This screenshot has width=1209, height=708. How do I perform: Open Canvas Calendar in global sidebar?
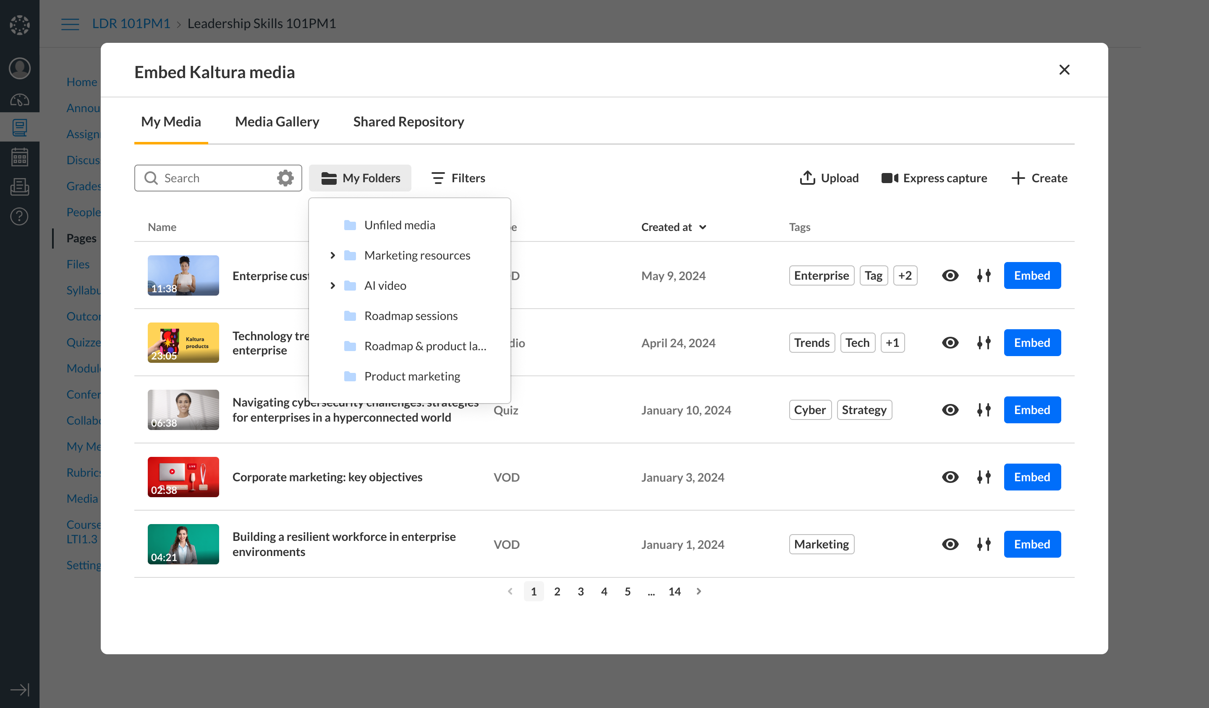click(20, 157)
